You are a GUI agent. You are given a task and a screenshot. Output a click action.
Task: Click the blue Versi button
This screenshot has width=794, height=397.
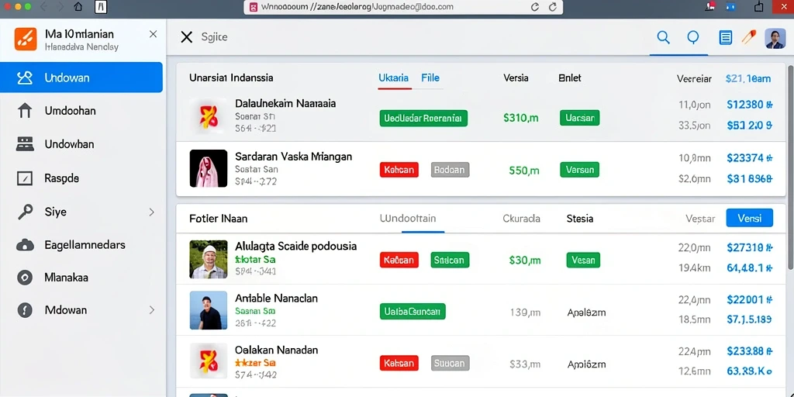[750, 218]
